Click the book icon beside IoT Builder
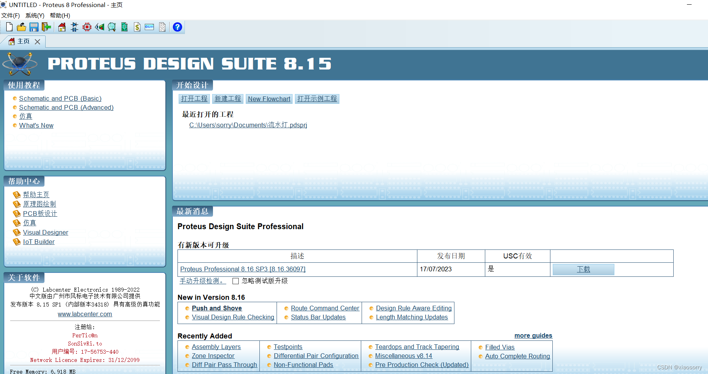 point(17,242)
